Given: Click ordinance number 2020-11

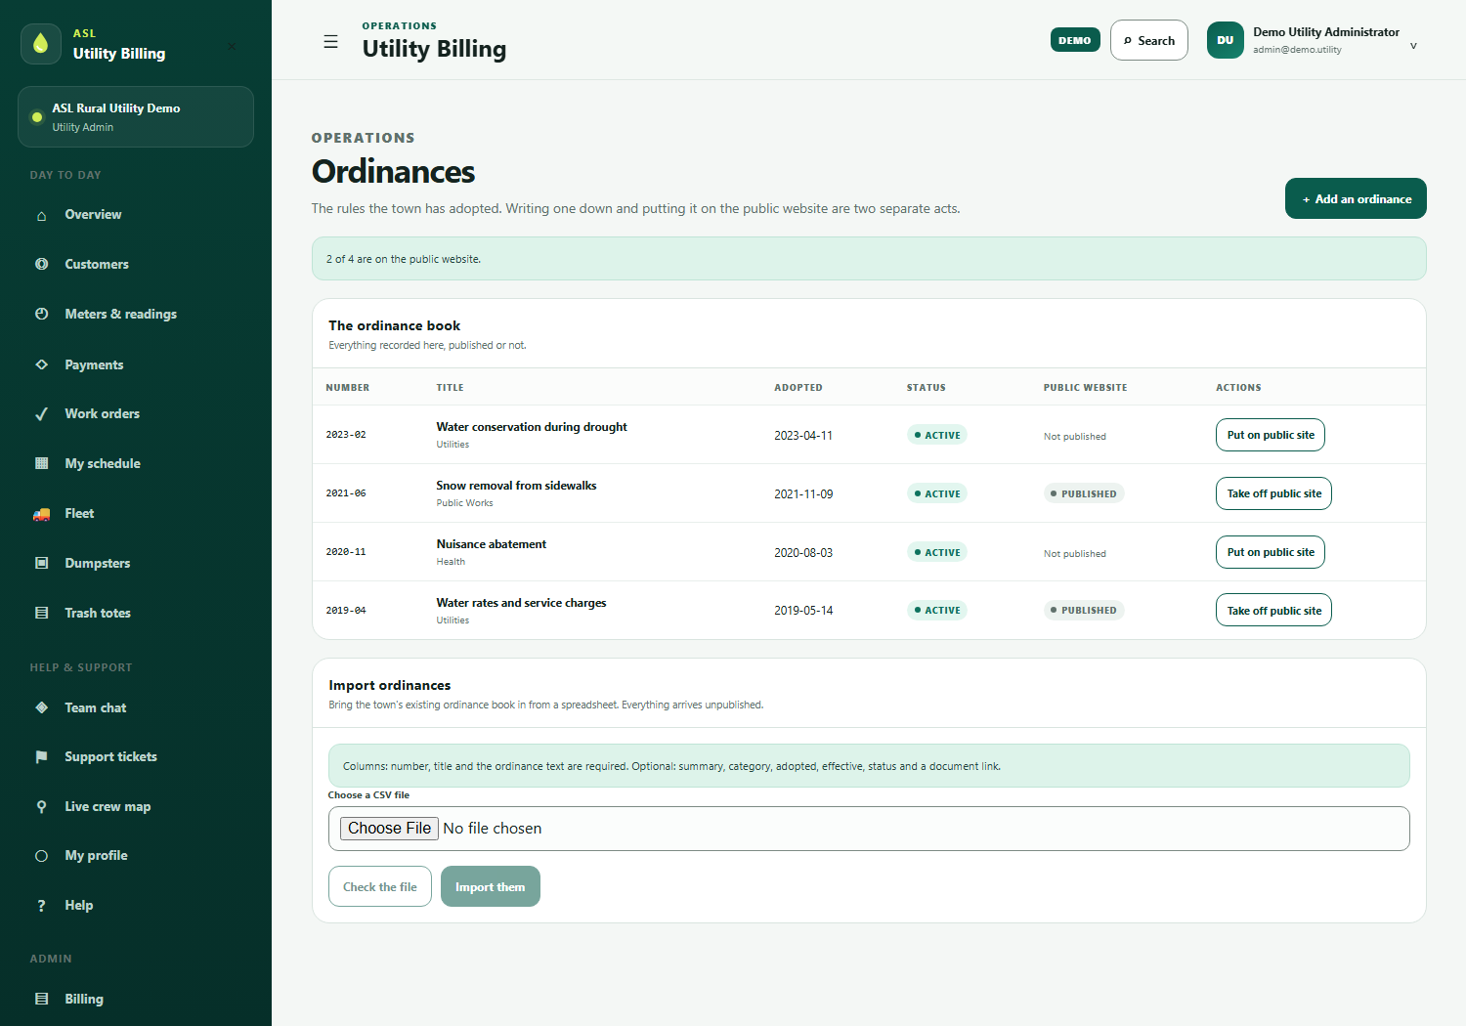Looking at the screenshot, I should tap(346, 552).
